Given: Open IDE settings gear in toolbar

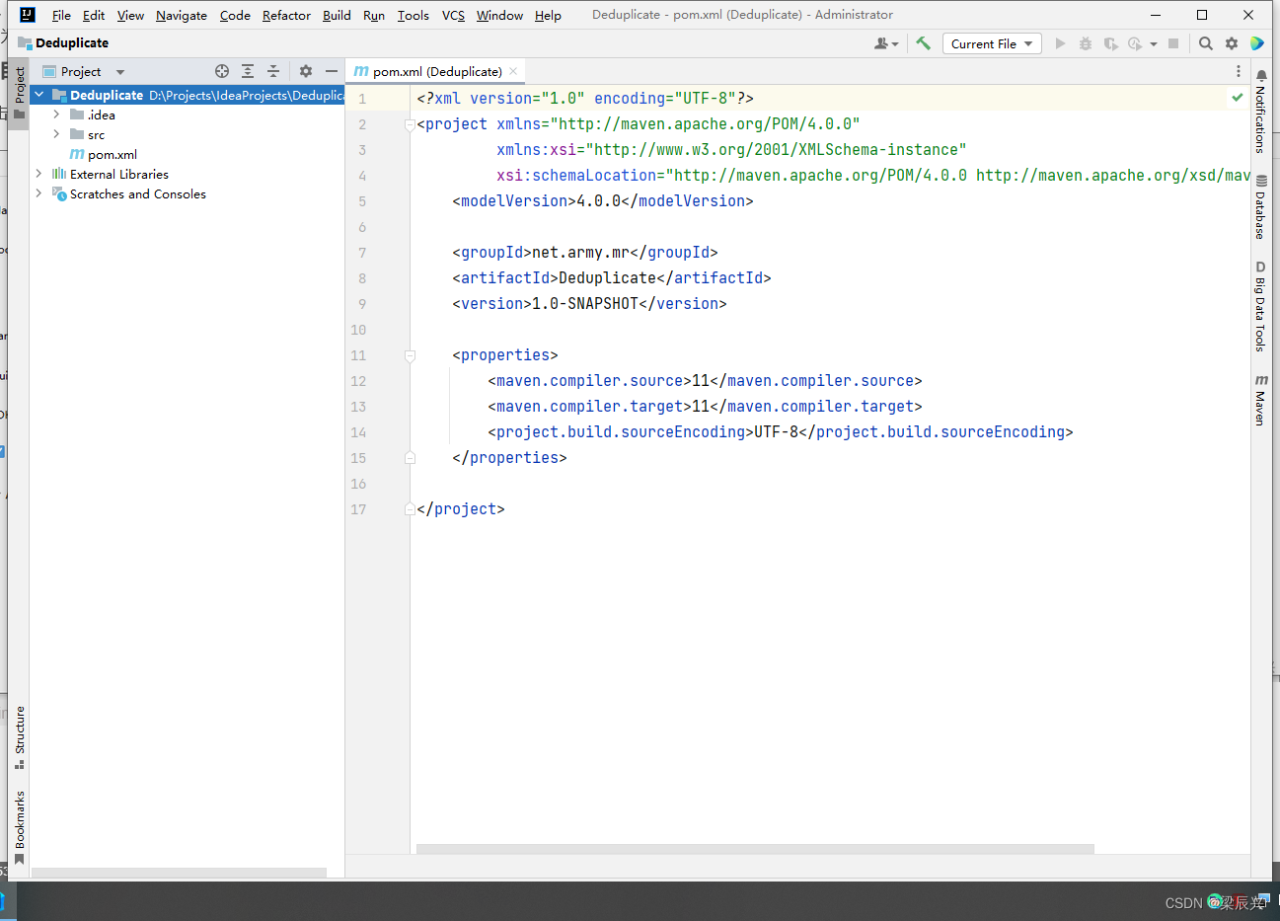Looking at the screenshot, I should click(x=1232, y=43).
